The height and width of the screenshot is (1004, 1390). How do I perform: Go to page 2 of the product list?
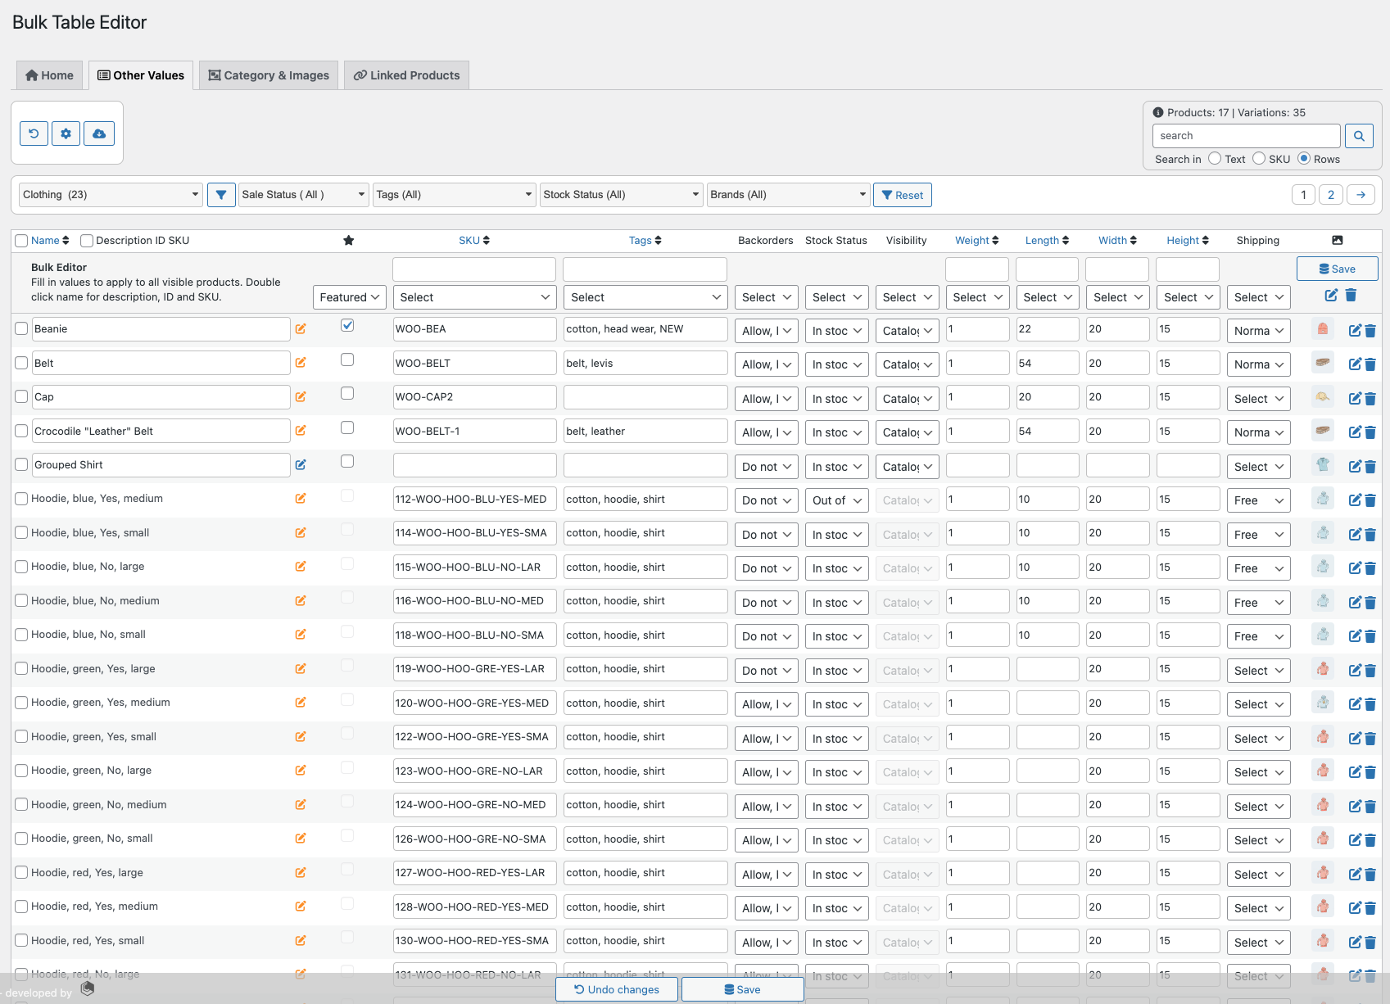(x=1331, y=194)
